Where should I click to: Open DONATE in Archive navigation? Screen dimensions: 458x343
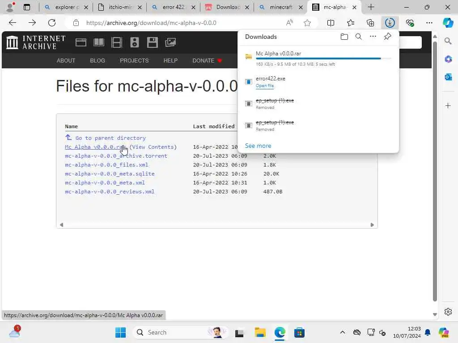pos(207,60)
